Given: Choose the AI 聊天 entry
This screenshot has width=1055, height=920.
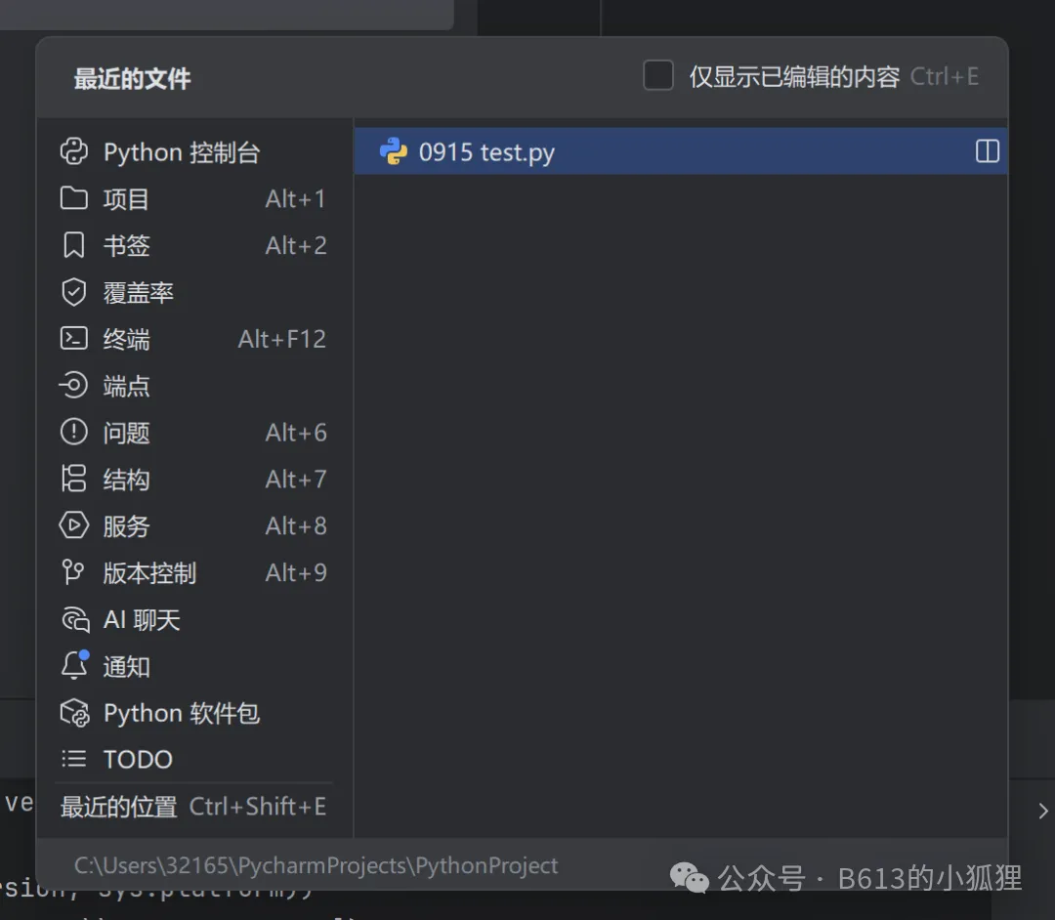Looking at the screenshot, I should [x=194, y=619].
